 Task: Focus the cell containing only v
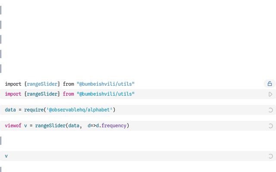pyautogui.click(x=129, y=156)
